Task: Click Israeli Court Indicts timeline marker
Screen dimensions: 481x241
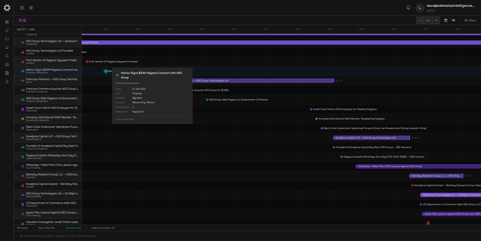Action: coord(311,109)
